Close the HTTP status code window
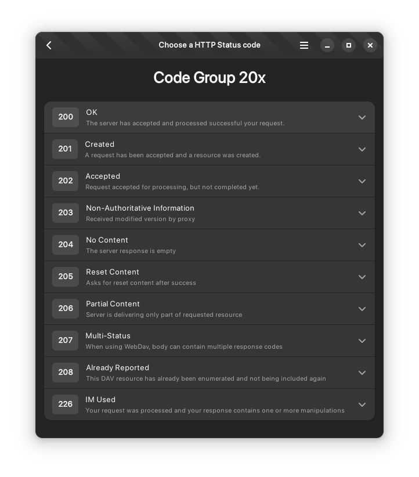419x477 pixels. (370, 46)
